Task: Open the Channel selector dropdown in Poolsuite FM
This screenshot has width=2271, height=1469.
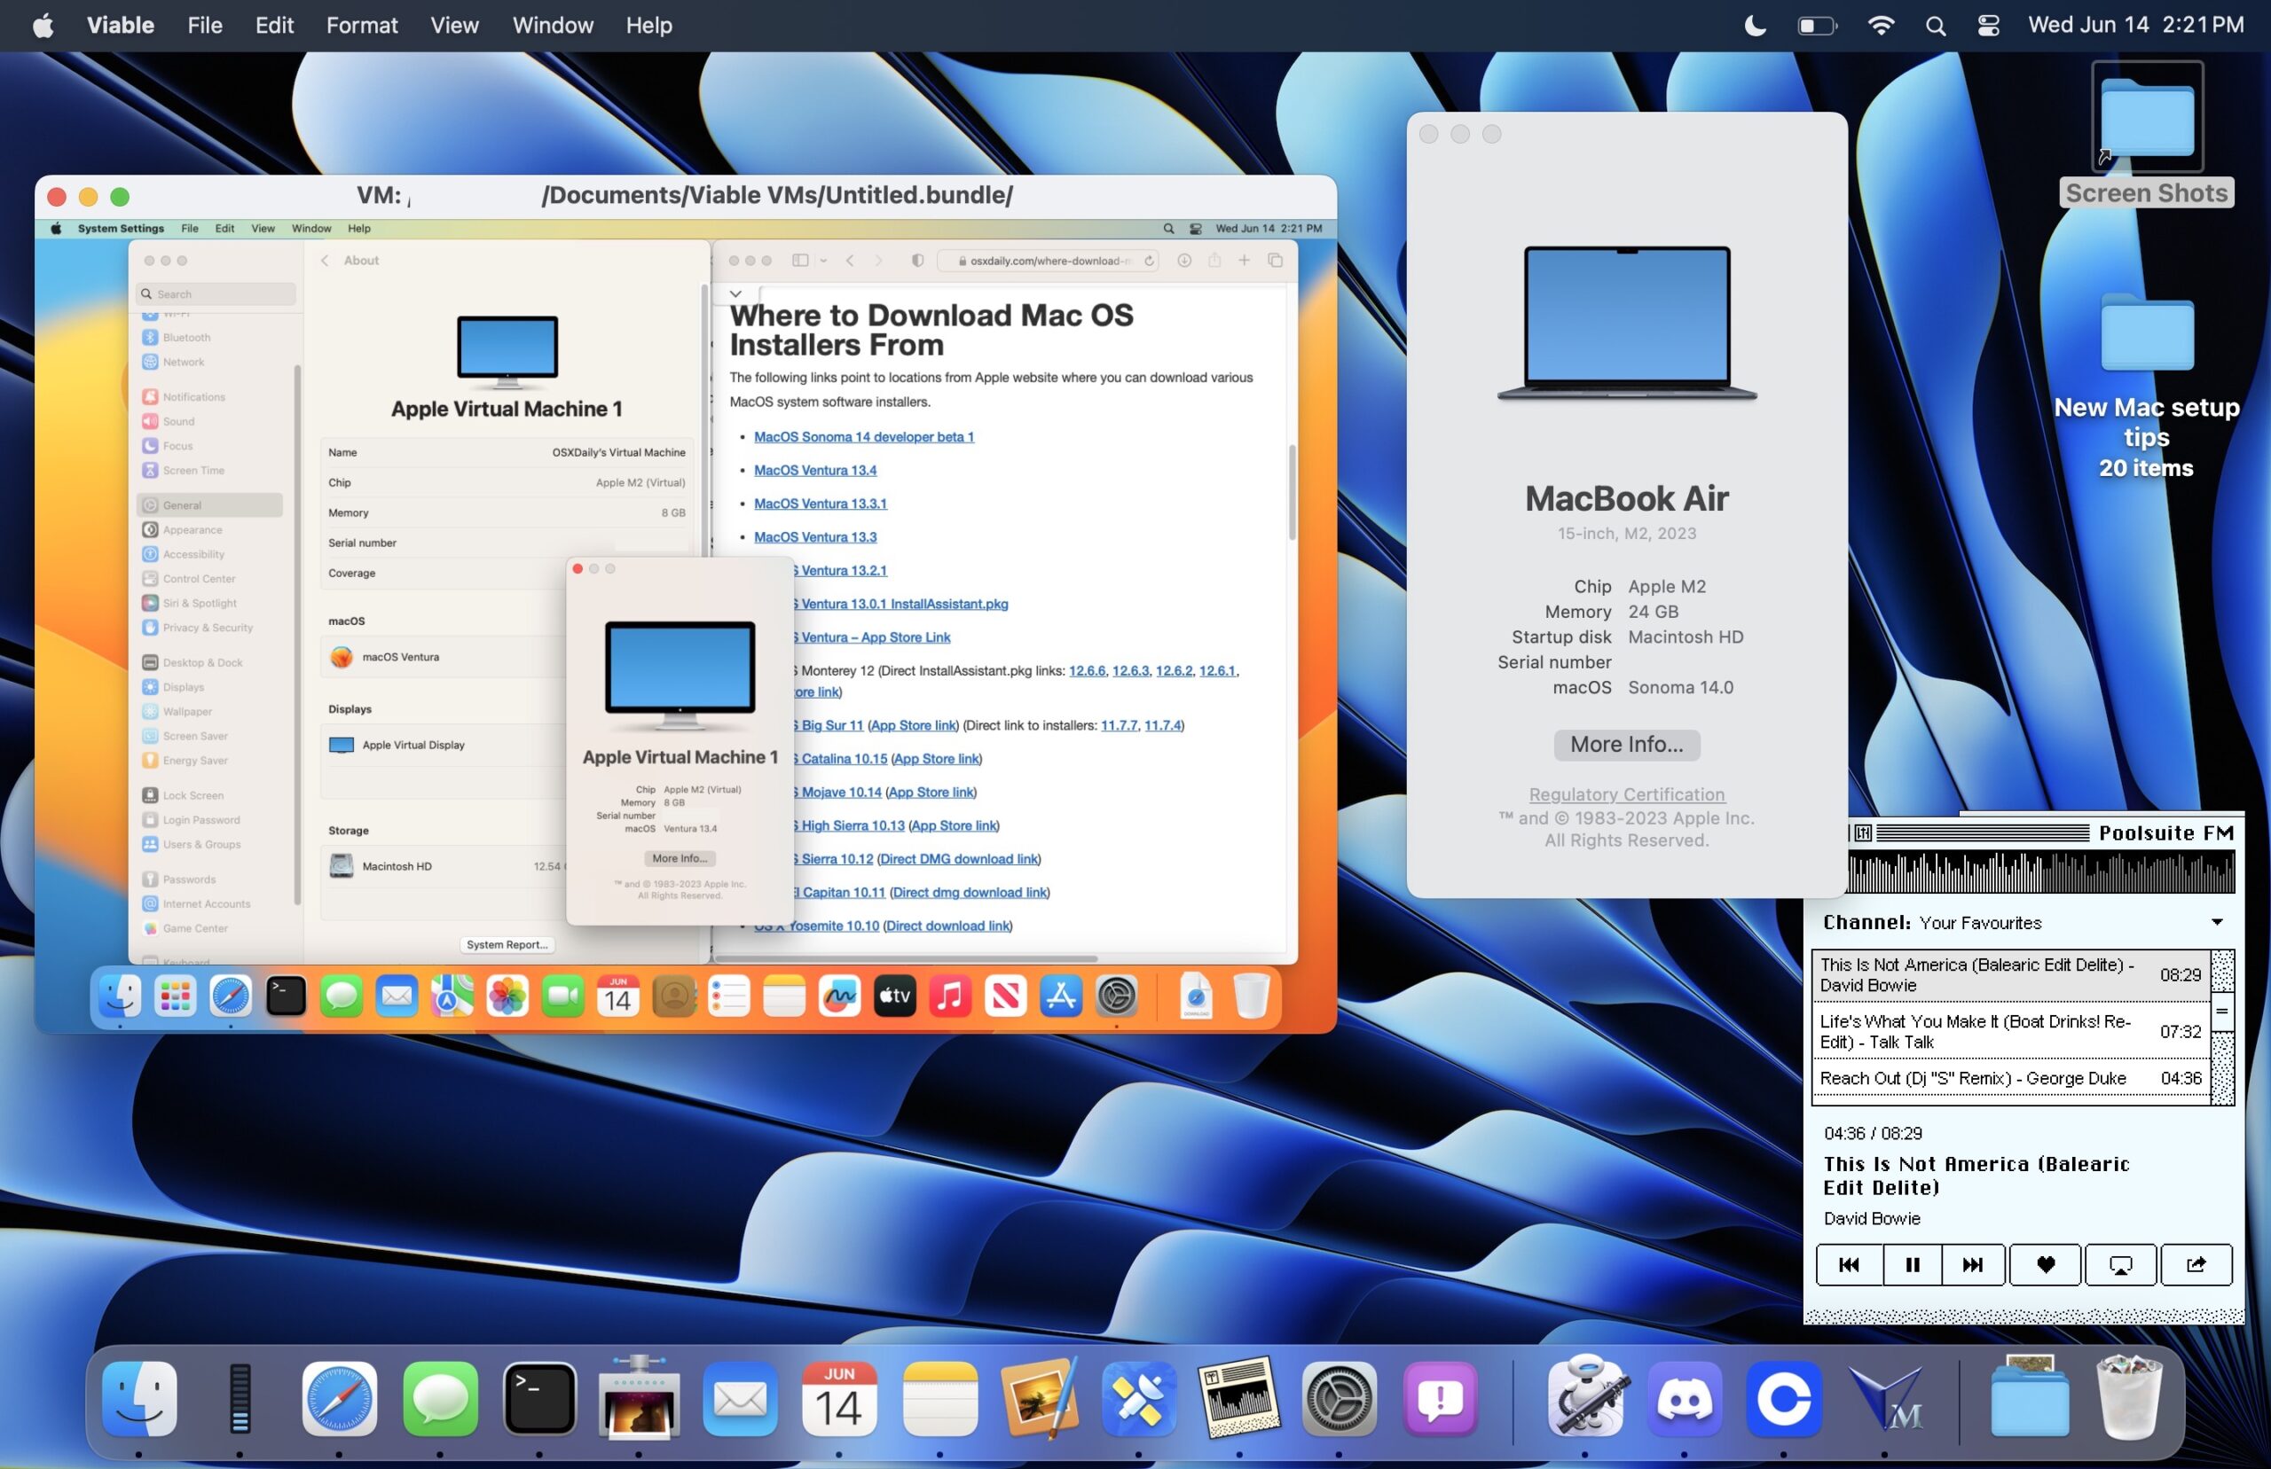Action: point(2216,921)
